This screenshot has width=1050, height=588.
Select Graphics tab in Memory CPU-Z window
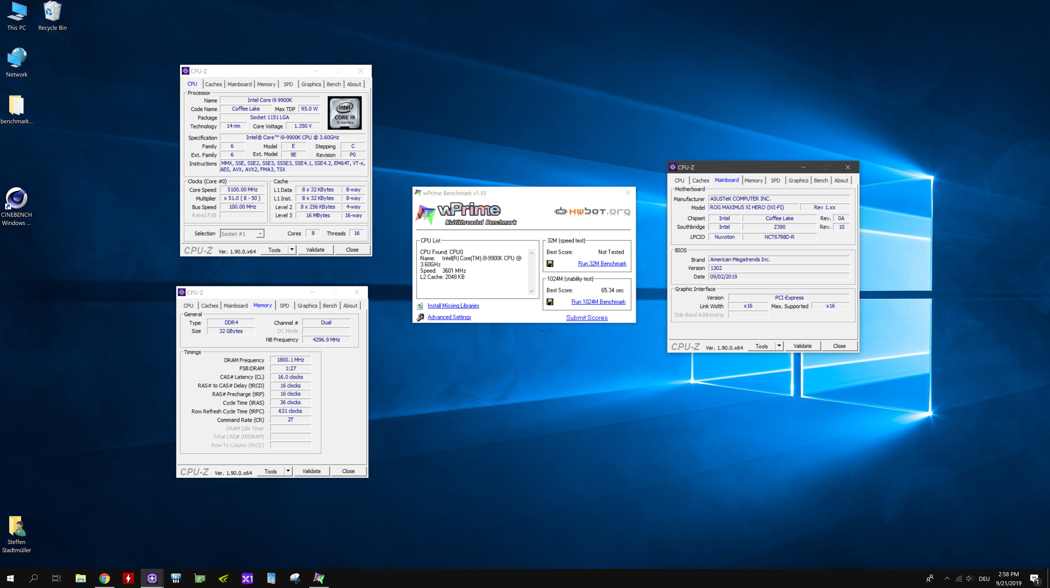pyautogui.click(x=307, y=306)
